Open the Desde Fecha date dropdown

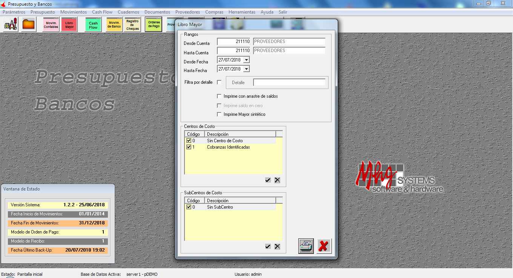246,60
